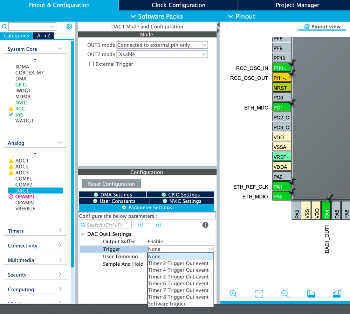Viewport: 350px width, 314px height.
Task: Click the SYS green checkmark icon
Action: click(x=11, y=114)
